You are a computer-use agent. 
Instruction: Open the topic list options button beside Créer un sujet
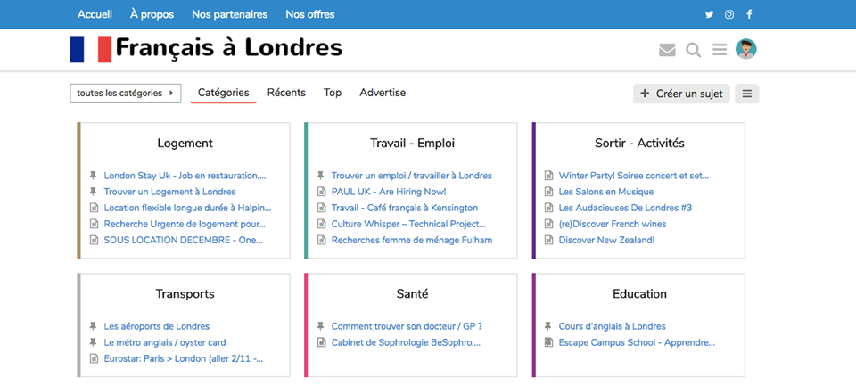pyautogui.click(x=747, y=94)
